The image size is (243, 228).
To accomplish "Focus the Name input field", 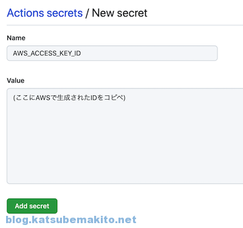I will (112, 53).
